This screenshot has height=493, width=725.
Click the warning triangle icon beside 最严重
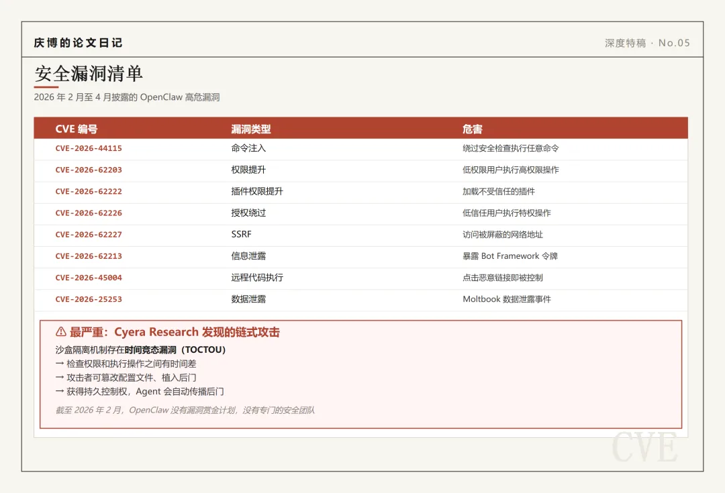pyautogui.click(x=60, y=332)
